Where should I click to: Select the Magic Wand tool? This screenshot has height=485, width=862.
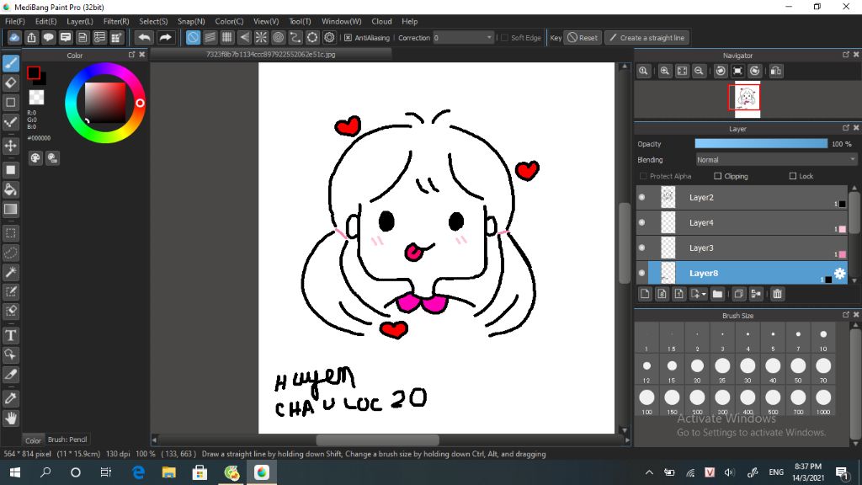click(x=11, y=272)
